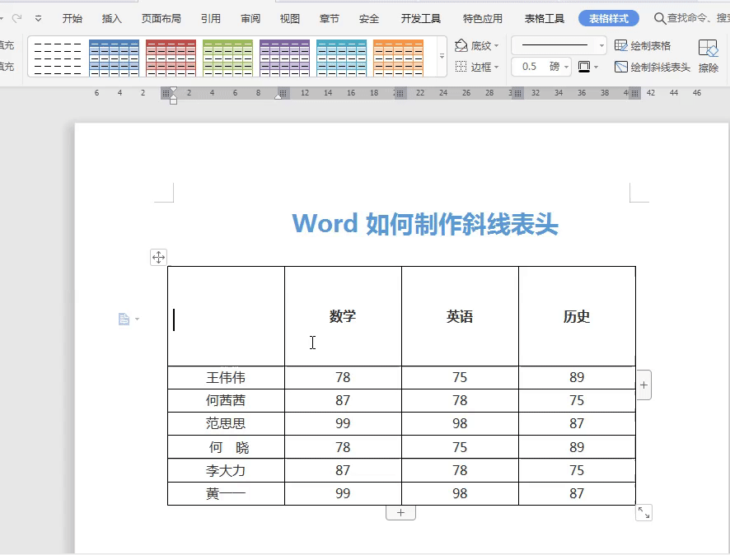Click the 何 晓 name cell
The width and height of the screenshot is (730, 555).
226,447
